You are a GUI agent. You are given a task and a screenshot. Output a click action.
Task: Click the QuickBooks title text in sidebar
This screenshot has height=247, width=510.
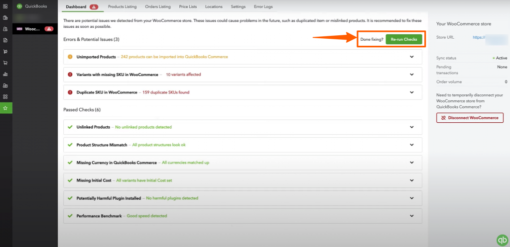(36, 6)
